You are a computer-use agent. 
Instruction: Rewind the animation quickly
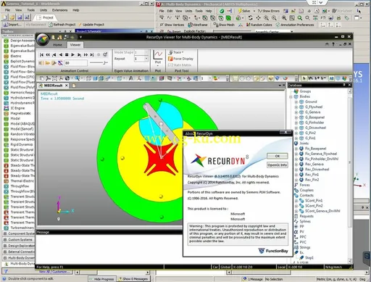[48, 55]
